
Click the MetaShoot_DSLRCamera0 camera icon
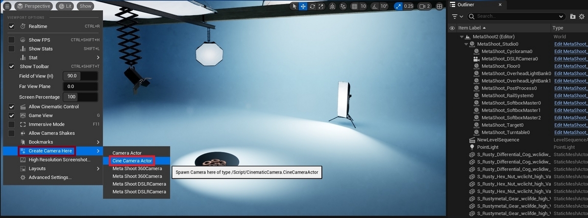click(x=476, y=59)
